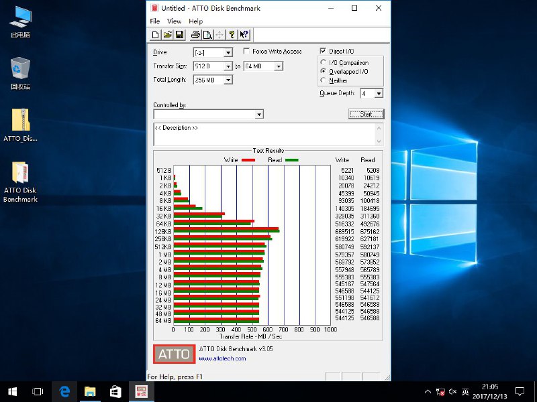
Task: Click the green Read legend swatch
Action: [292, 160]
